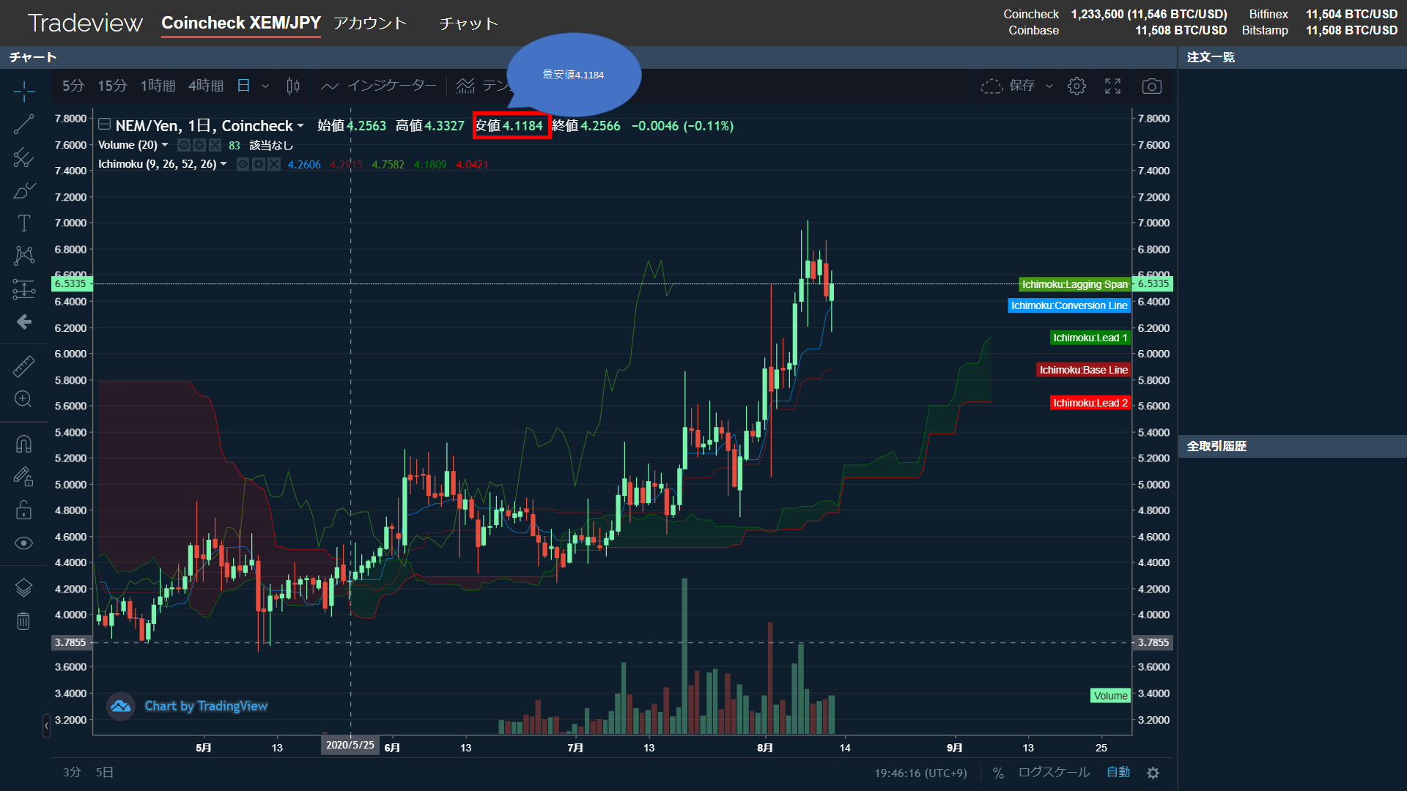Enter fullscreen chart mode
Viewport: 1407px width, 791px height.
(x=1112, y=86)
